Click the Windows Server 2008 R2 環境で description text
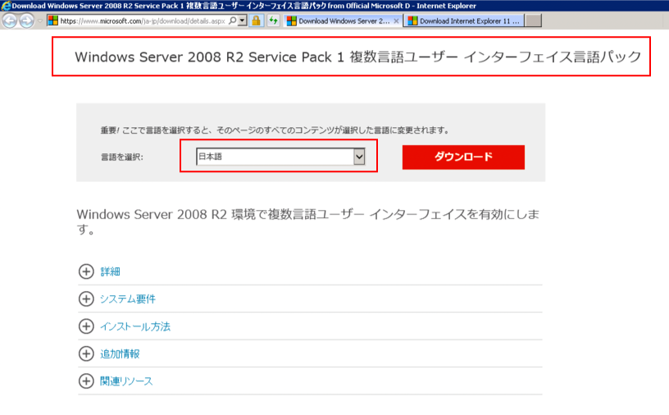Screen dimensions: 669x415 point(308,221)
